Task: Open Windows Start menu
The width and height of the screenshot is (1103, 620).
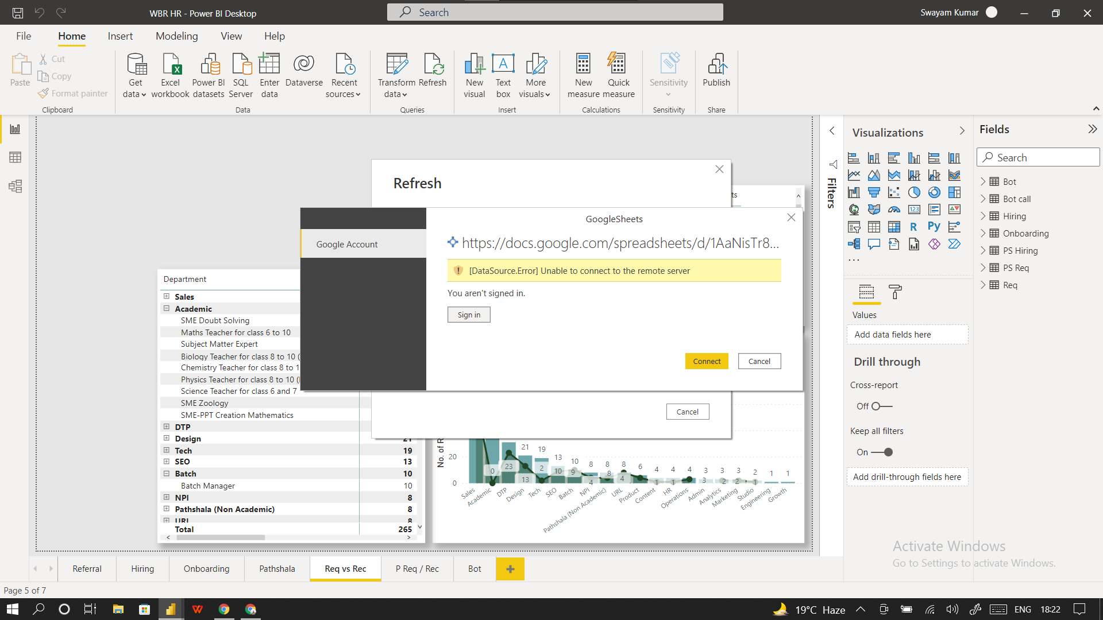Action: (x=13, y=609)
